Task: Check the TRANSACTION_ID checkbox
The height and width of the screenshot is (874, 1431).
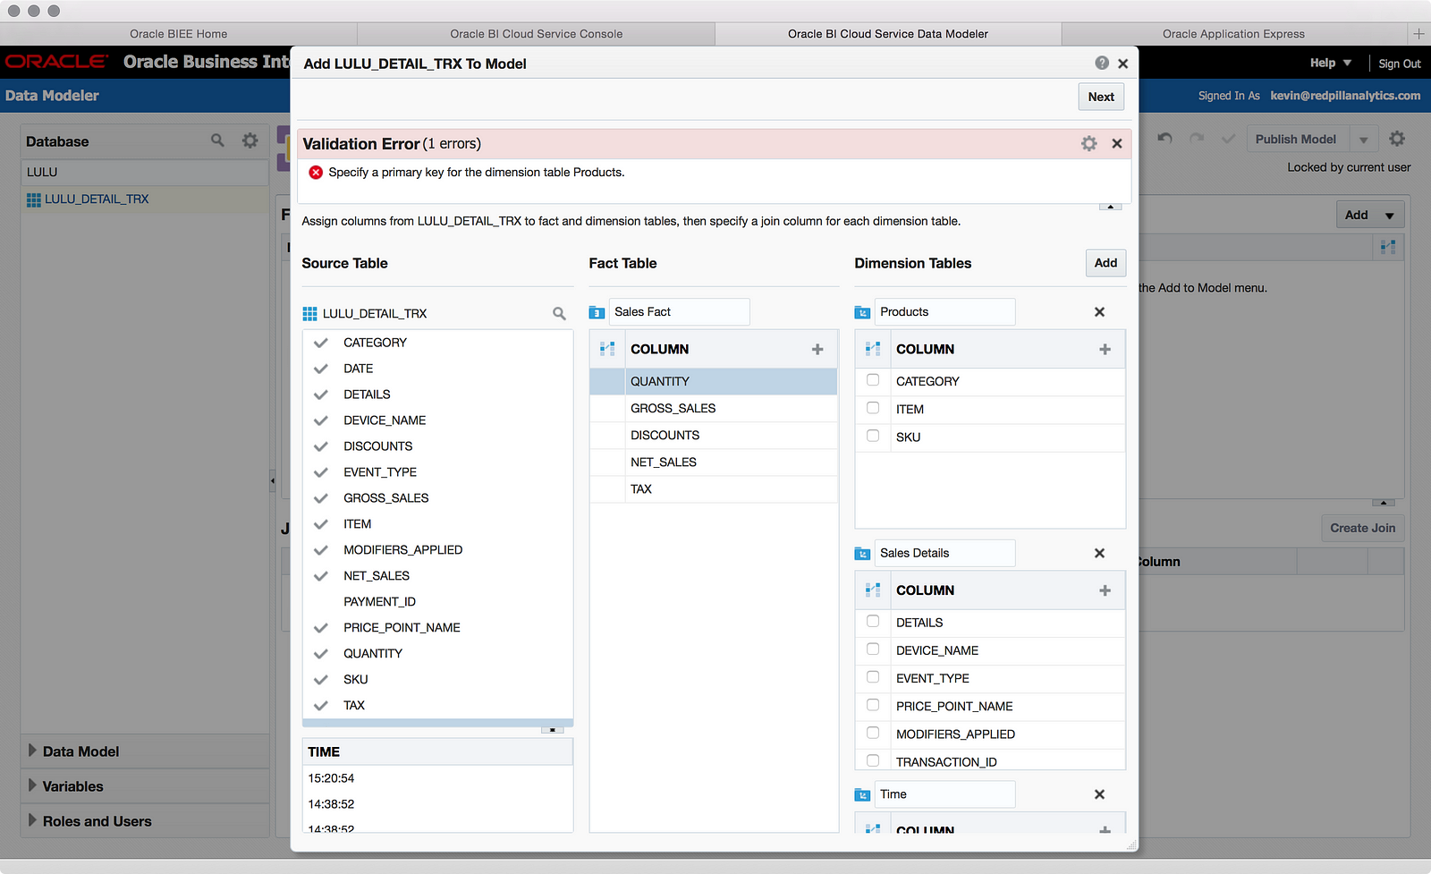Action: 873,760
